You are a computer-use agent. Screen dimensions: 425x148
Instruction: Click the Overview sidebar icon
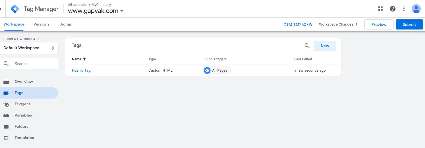click(x=6, y=82)
